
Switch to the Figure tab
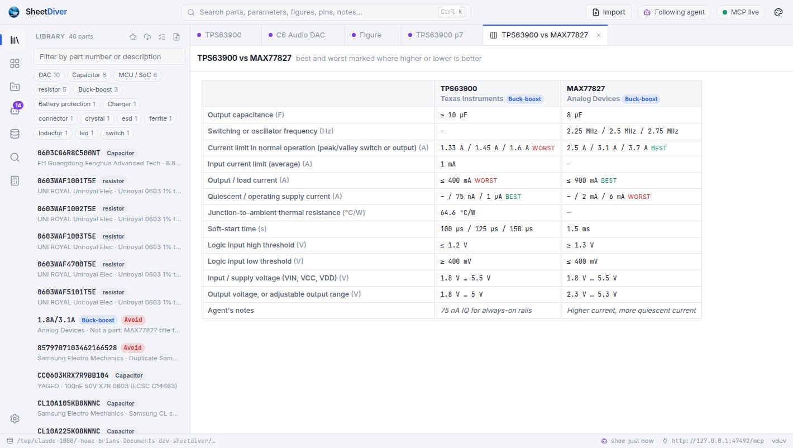click(x=372, y=35)
